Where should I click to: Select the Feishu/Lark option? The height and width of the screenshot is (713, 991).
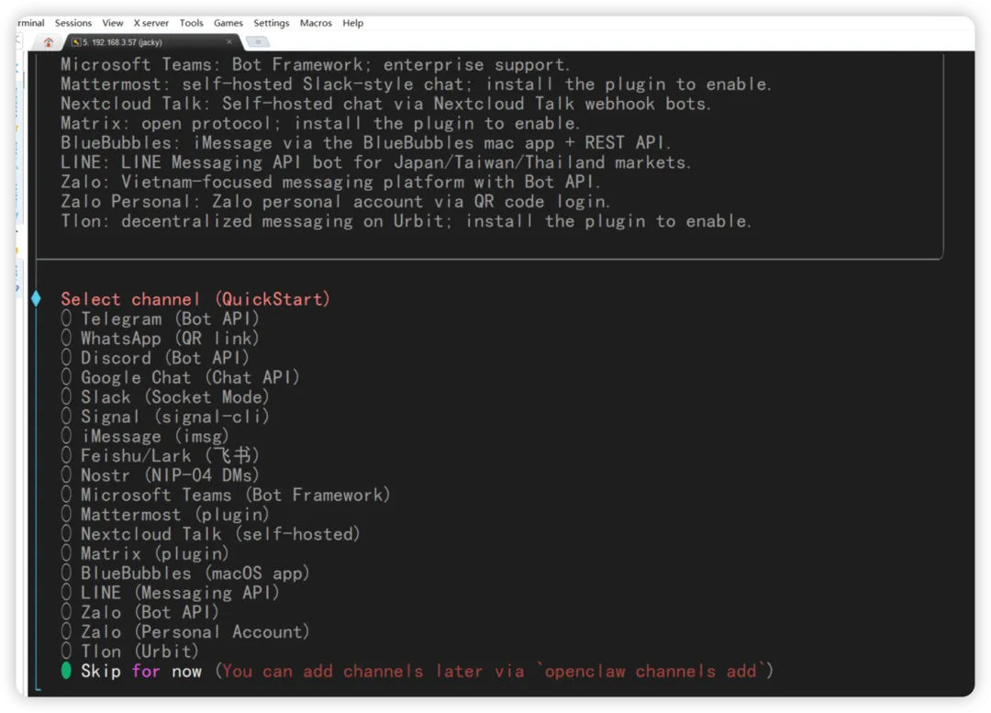160,456
